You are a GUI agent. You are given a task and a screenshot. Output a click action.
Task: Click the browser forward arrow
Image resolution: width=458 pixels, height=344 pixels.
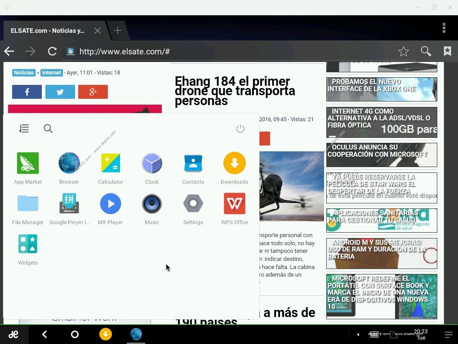(x=31, y=51)
